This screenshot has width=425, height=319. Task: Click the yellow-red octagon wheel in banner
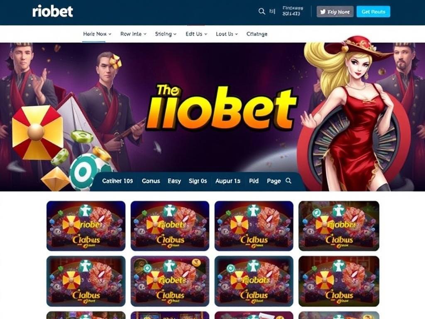click(37, 133)
